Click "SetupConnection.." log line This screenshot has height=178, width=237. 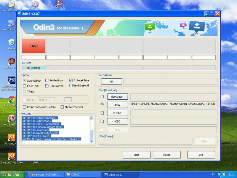tap(40, 118)
